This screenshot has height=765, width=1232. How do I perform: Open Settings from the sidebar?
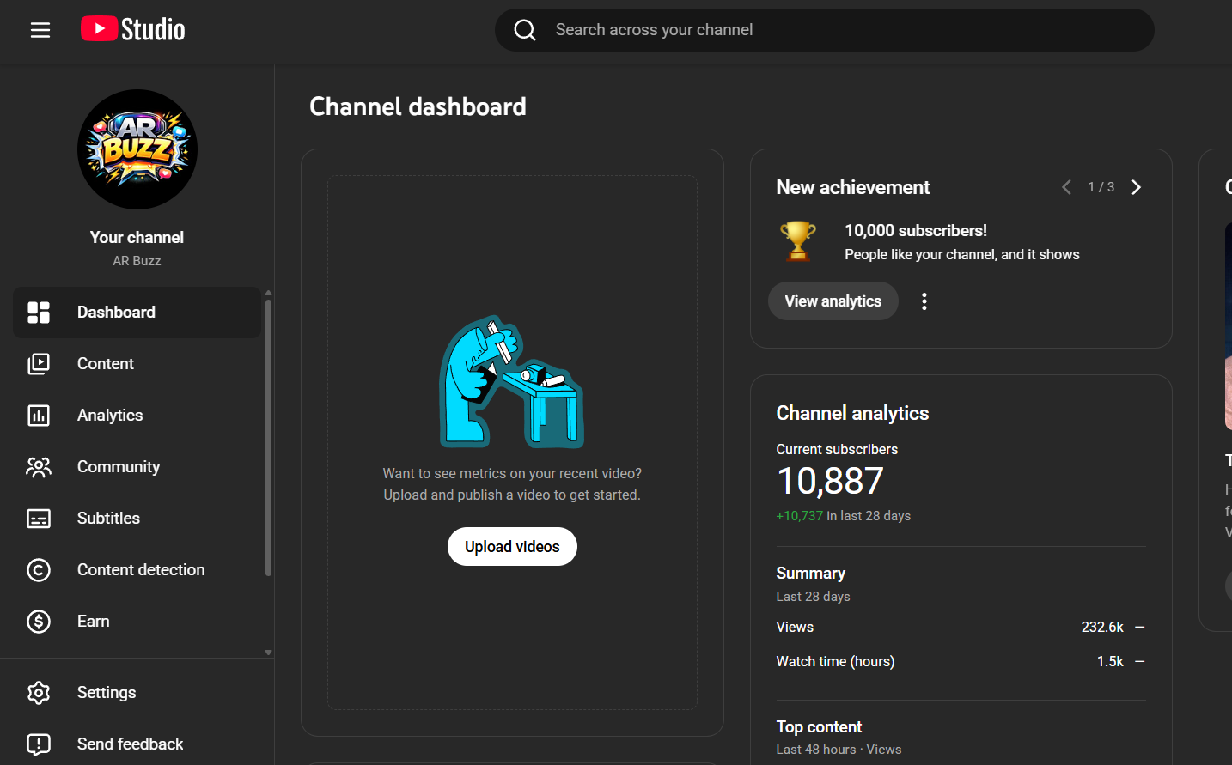point(107,693)
